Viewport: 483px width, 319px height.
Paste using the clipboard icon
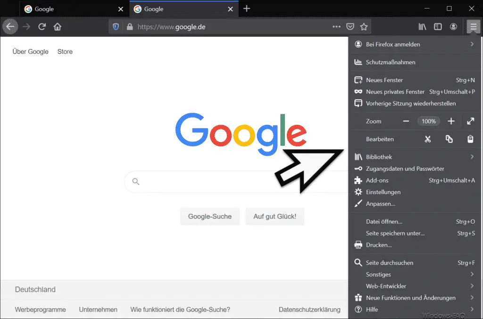pyautogui.click(x=470, y=139)
